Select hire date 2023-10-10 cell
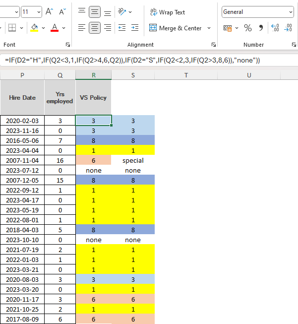Screen dimensions: 298x324 tap(22, 240)
